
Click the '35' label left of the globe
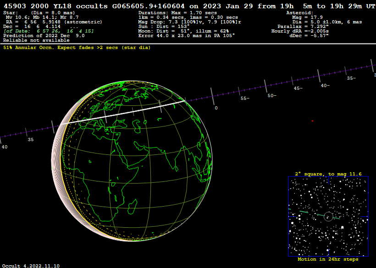point(31,140)
